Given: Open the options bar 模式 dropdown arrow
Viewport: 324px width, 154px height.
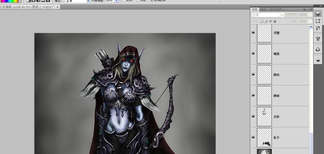Looking at the screenshot, I should click(88, 1).
